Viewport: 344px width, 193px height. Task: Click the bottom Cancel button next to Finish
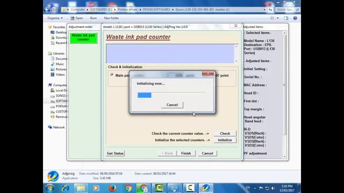pos(207,153)
